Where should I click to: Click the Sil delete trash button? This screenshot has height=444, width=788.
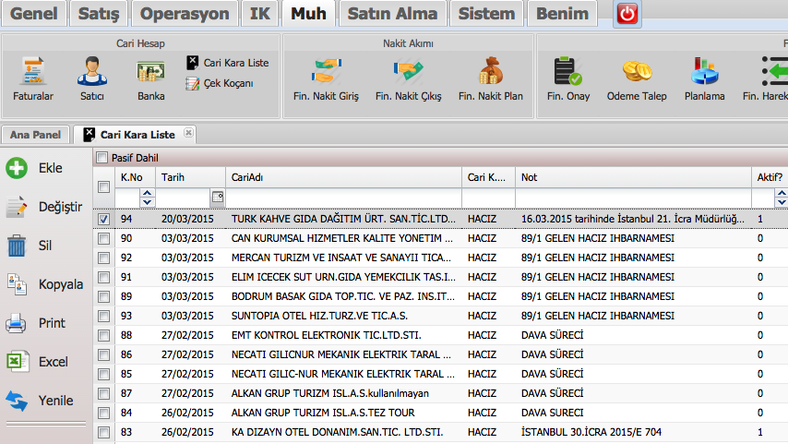coord(30,246)
